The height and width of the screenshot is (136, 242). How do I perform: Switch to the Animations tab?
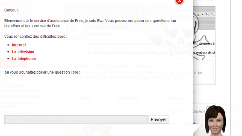tap(128, 98)
